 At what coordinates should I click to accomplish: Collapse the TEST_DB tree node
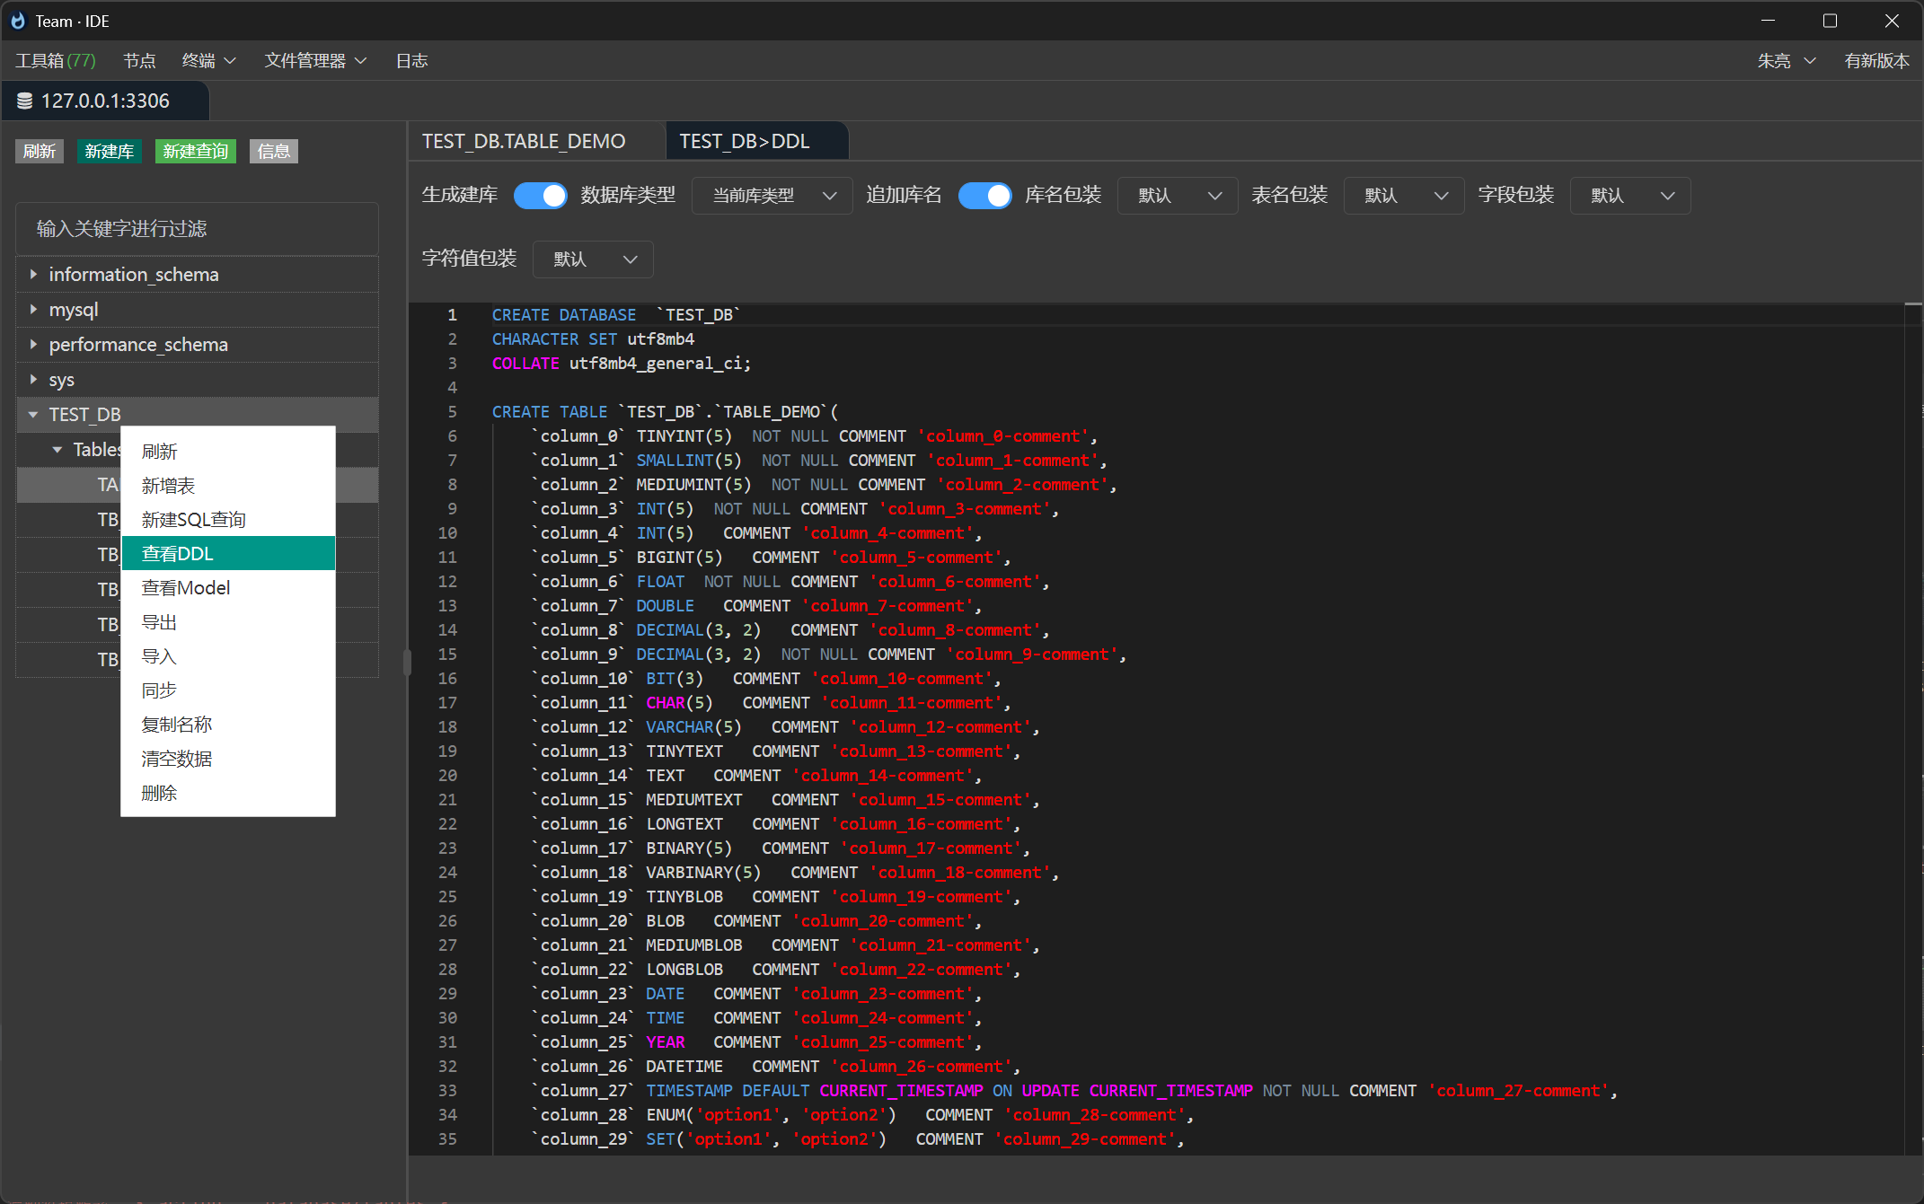coord(33,414)
